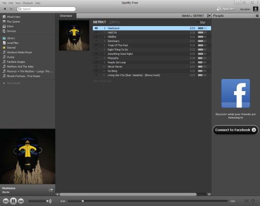Click the scrollbar's right arrow
Screen dimensions: 260x206
click(x=209, y=194)
